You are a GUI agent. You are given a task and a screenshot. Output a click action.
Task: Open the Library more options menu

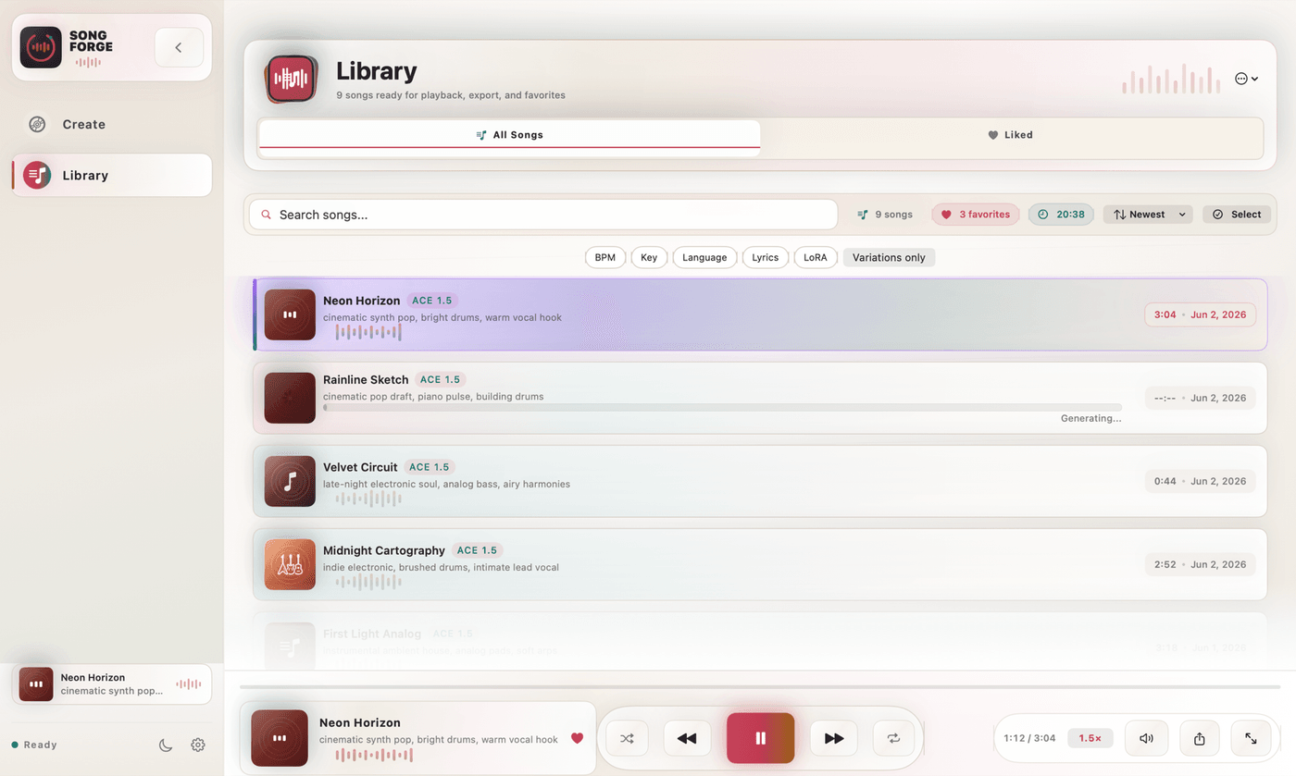[x=1246, y=79]
